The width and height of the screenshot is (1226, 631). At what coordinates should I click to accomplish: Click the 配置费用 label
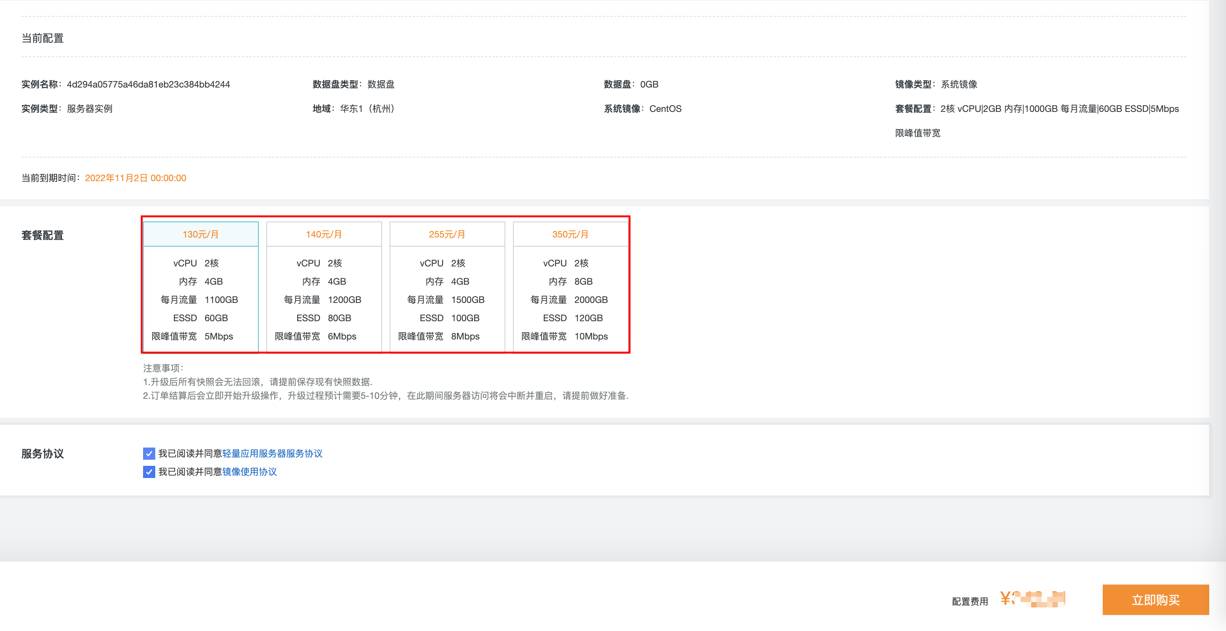click(x=970, y=601)
